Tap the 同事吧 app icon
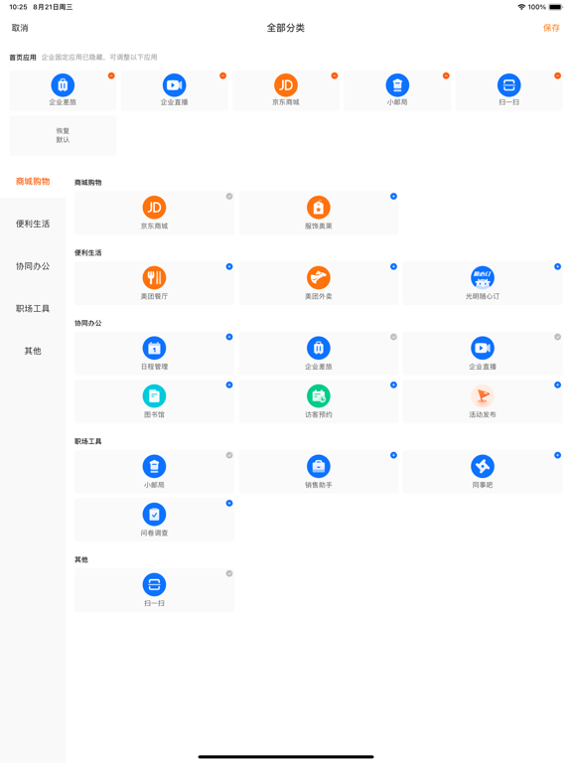This screenshot has width=572, height=763. click(x=483, y=467)
